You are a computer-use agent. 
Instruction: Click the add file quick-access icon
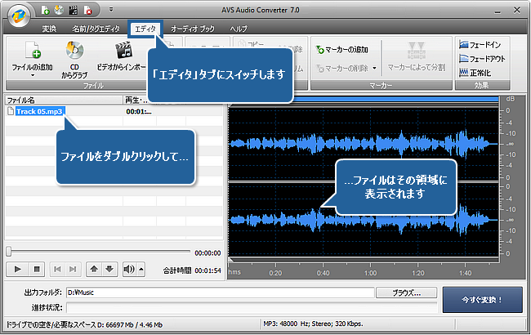(45, 11)
